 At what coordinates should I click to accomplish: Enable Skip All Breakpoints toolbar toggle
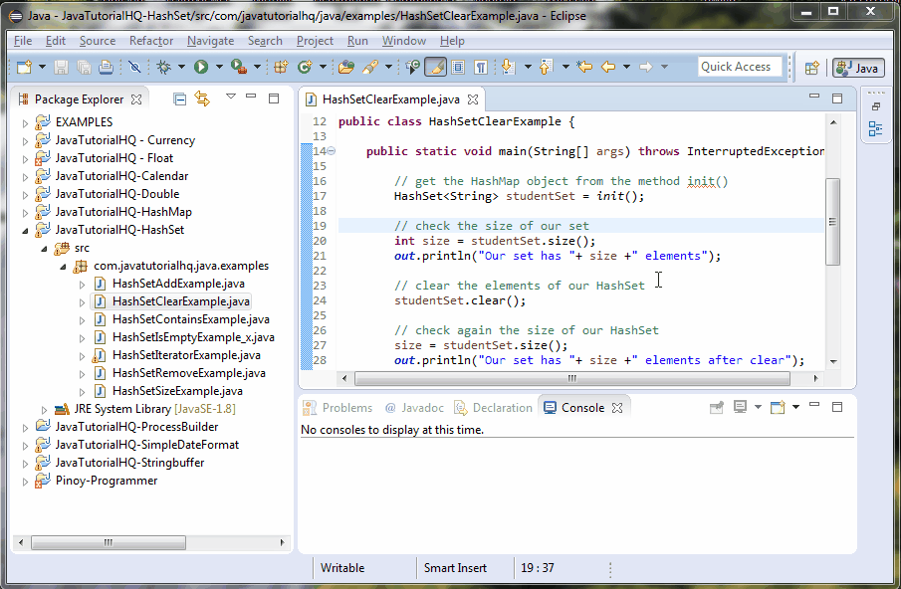pyautogui.click(x=134, y=65)
